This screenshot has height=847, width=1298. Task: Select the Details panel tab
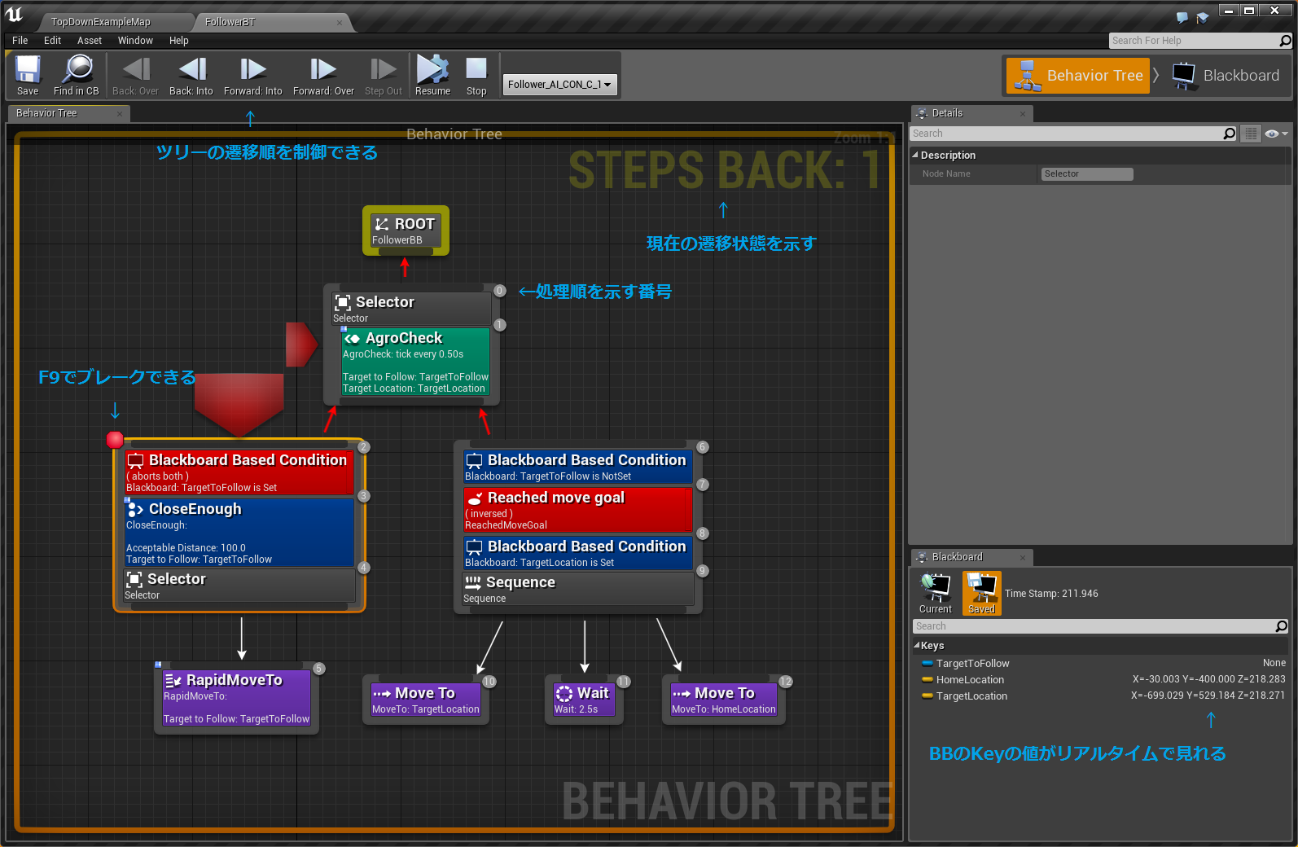(x=947, y=113)
